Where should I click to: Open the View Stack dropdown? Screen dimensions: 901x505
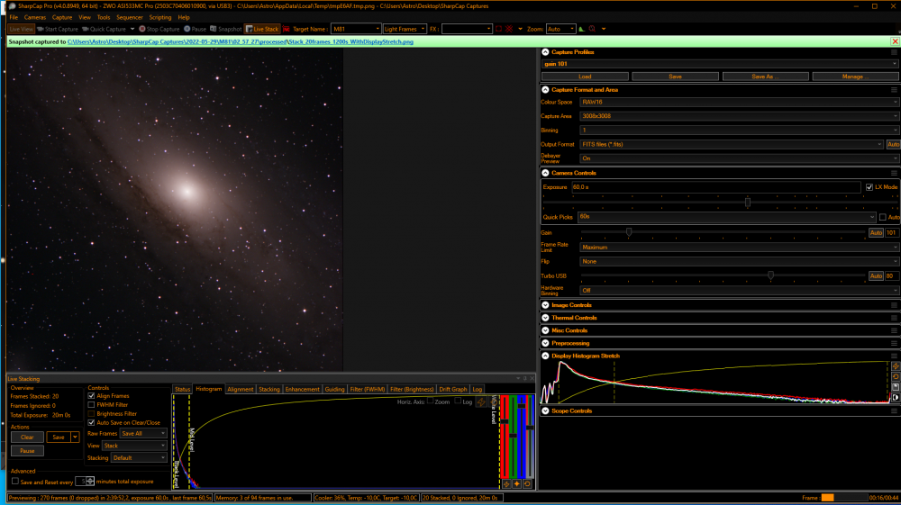coord(134,446)
